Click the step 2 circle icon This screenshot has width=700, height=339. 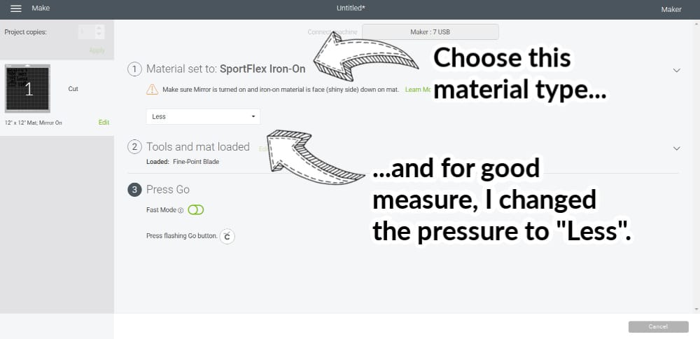135,147
